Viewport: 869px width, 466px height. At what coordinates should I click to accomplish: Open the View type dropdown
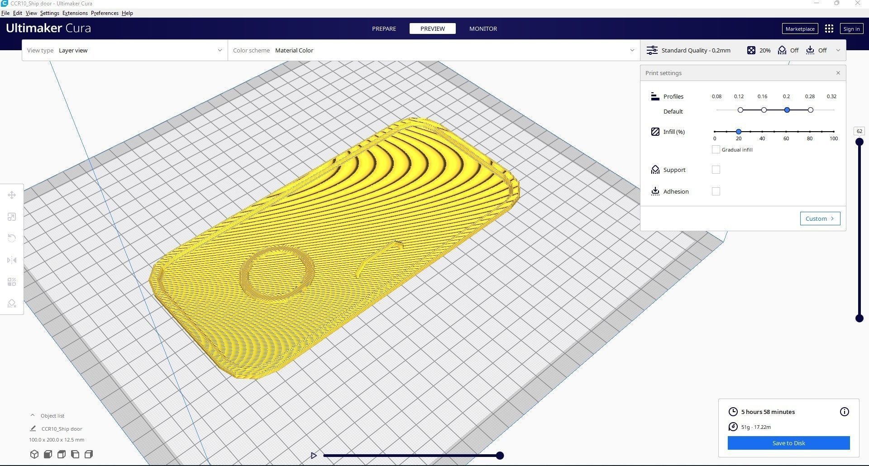125,50
